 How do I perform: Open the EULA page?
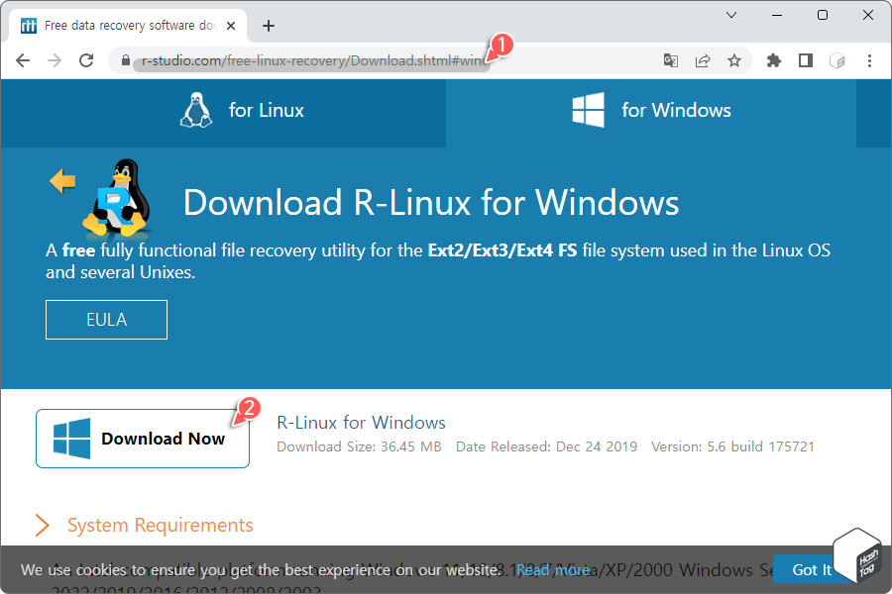(106, 319)
